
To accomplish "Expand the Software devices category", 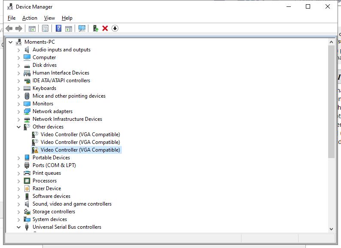I will coord(19,197).
